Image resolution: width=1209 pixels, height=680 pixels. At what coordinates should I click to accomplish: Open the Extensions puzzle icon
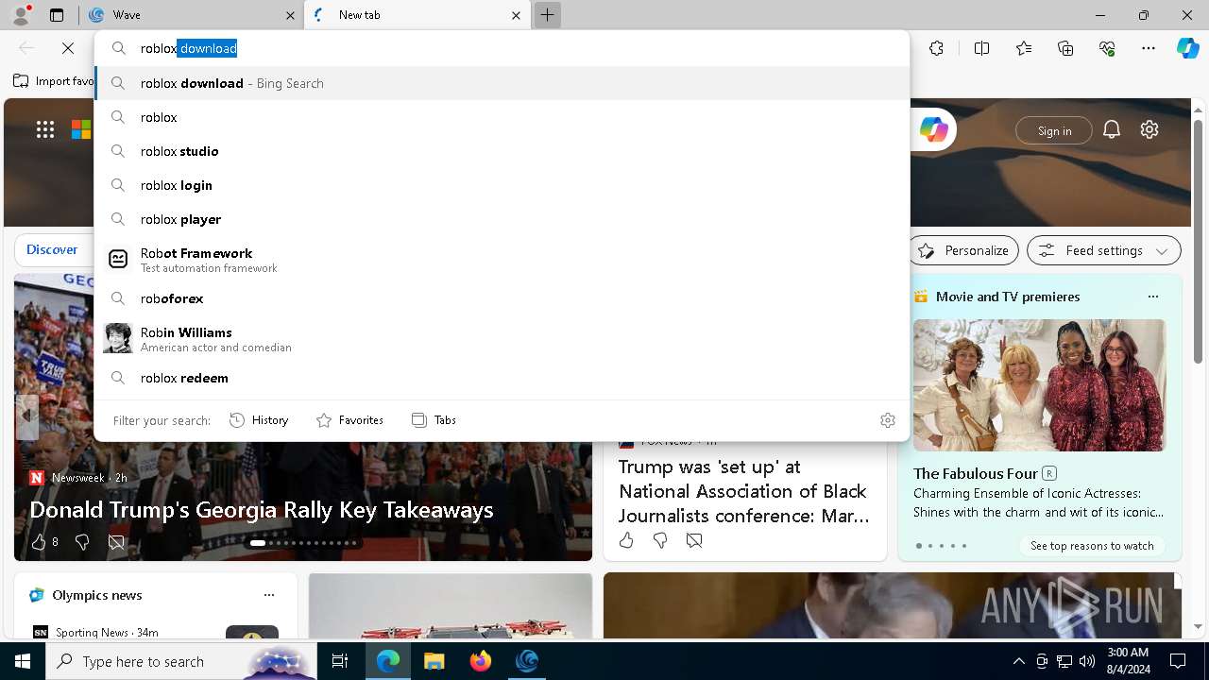[936, 48]
